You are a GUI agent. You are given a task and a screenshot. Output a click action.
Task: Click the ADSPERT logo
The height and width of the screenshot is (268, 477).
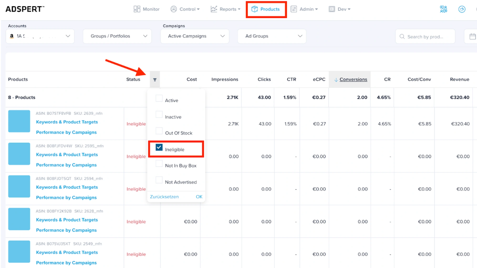(x=25, y=9)
